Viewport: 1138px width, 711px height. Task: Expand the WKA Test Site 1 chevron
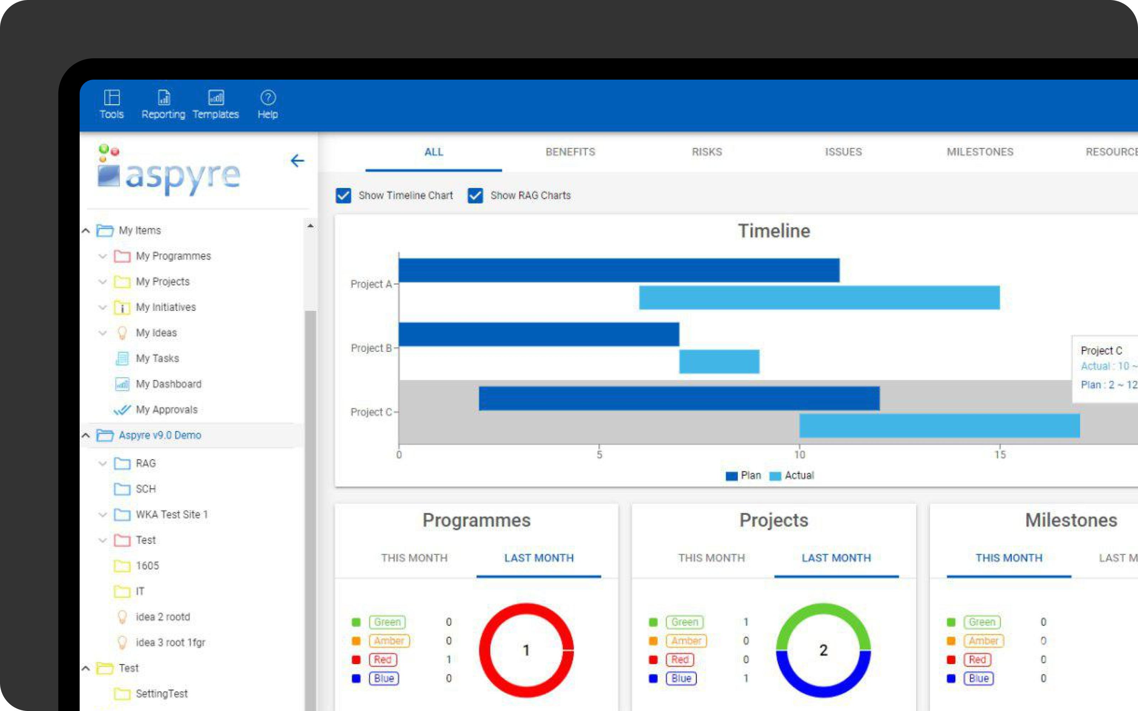coord(102,514)
